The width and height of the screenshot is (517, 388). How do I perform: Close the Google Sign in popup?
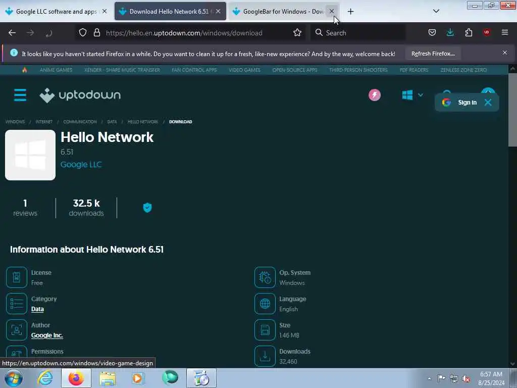488,102
